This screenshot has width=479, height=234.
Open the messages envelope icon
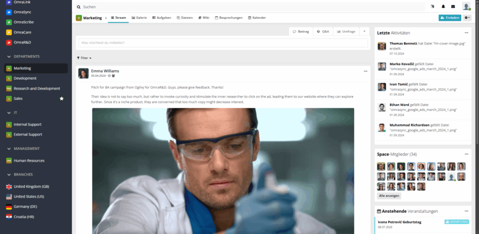click(453, 6)
